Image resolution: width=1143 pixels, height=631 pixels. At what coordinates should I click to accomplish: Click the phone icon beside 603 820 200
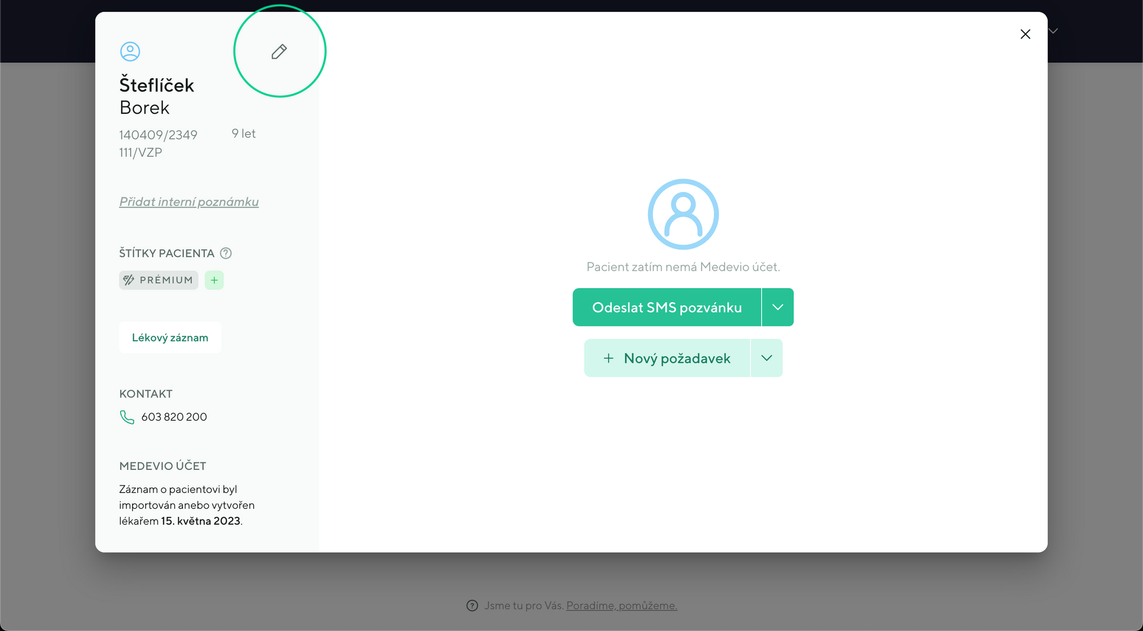coord(126,417)
